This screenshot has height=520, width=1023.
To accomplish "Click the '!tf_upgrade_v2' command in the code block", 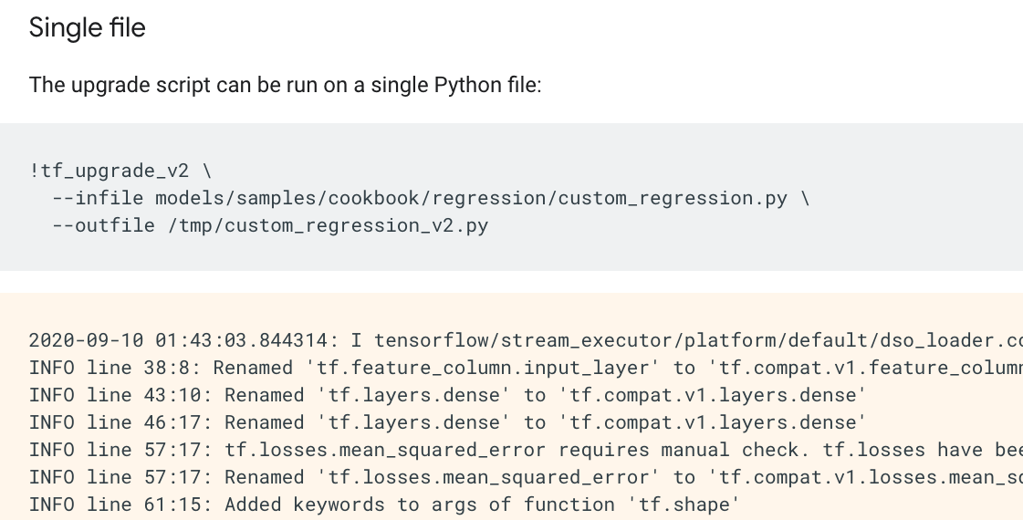I will (x=109, y=171).
